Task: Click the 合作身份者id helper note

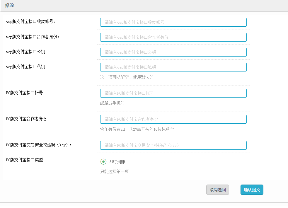Action: point(137,129)
